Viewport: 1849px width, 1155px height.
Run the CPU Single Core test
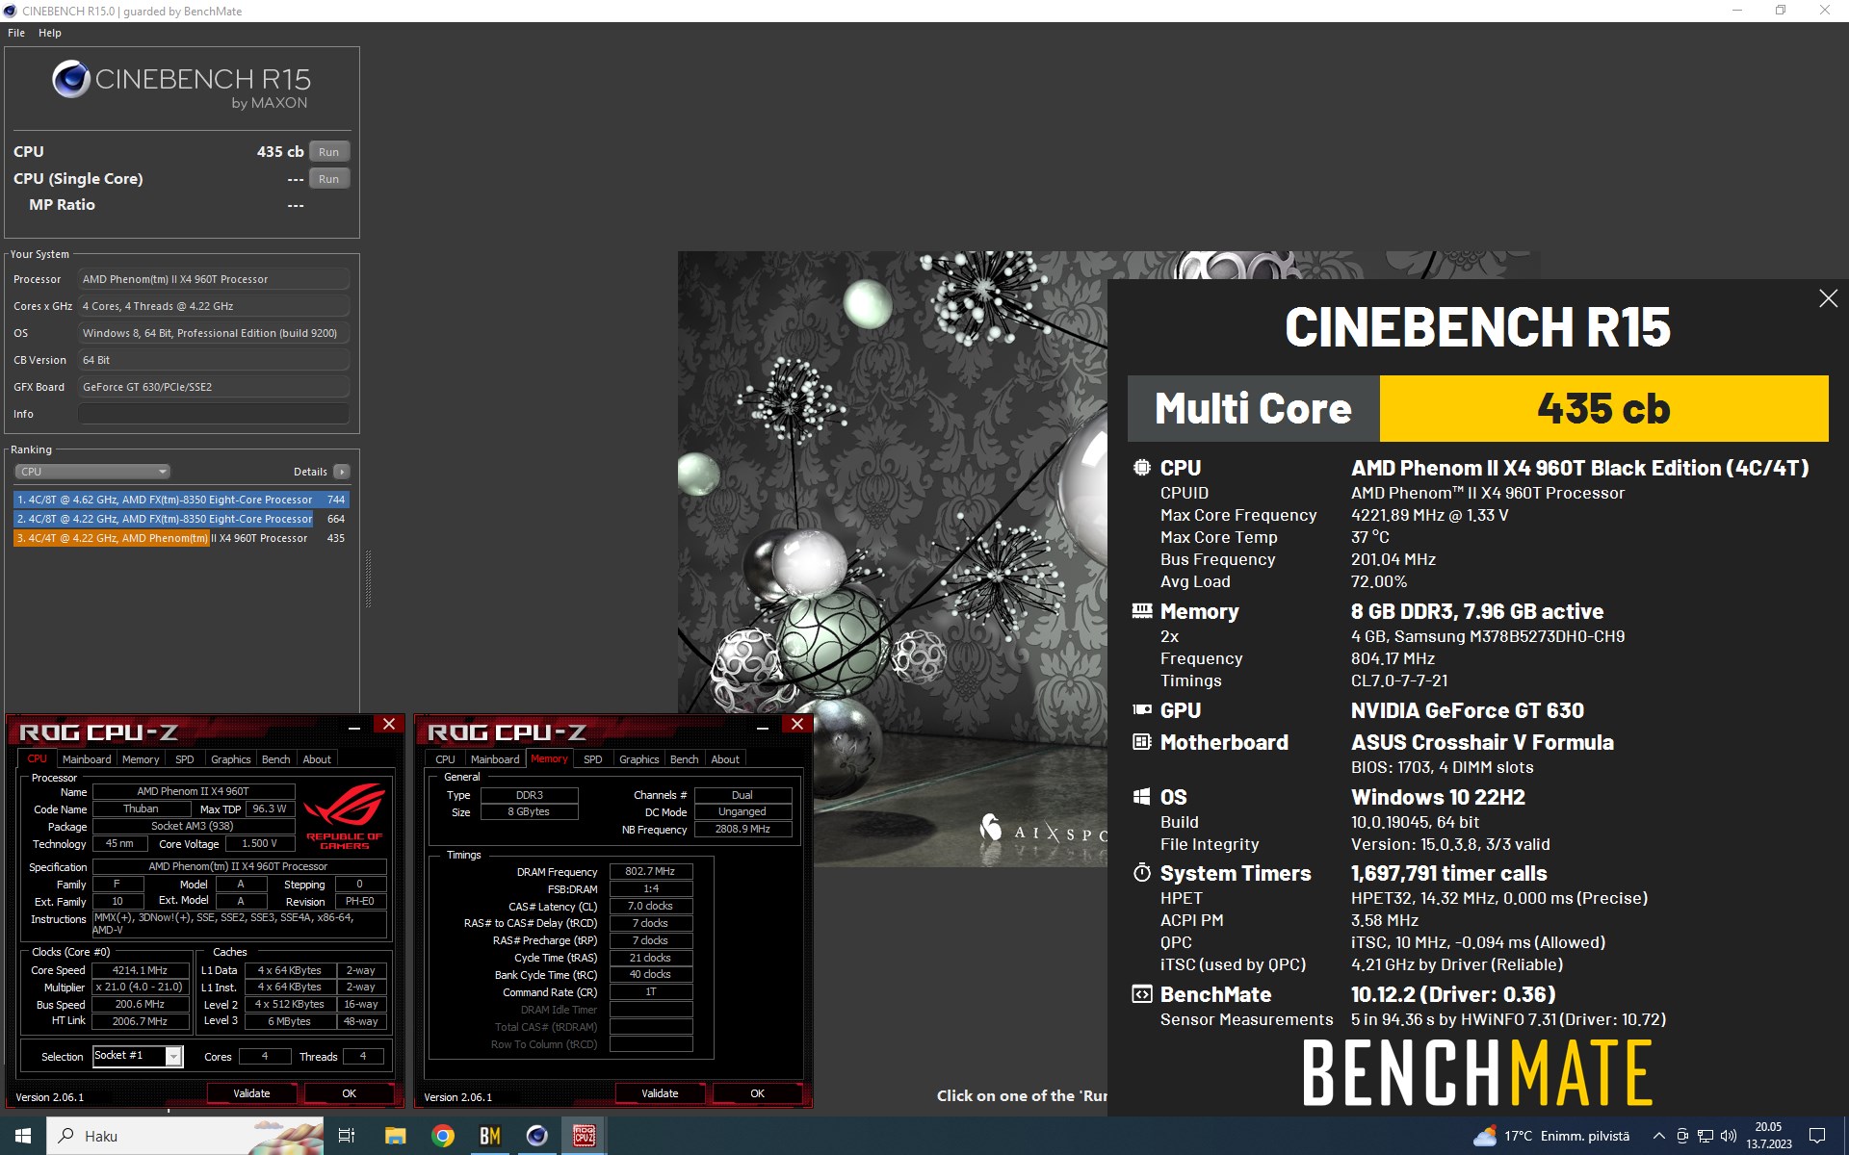point(328,179)
